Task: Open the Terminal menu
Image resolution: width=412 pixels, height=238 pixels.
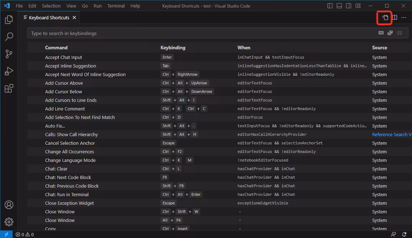Action: 116,6
